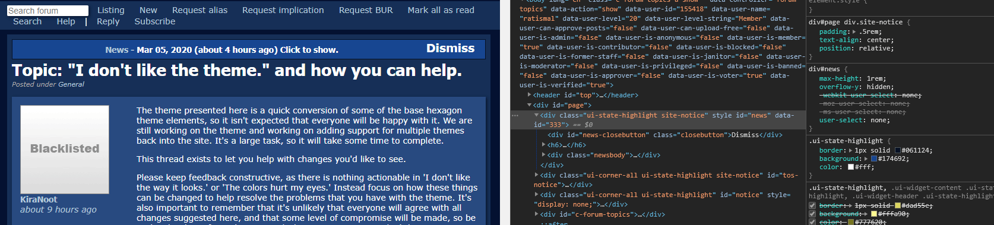Expand background #174692 shorthand arrow
The image size is (994, 225).
(x=866, y=159)
